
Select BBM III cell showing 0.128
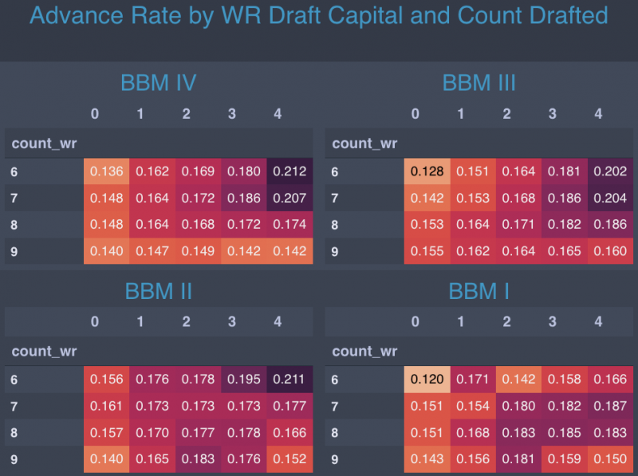427,171
